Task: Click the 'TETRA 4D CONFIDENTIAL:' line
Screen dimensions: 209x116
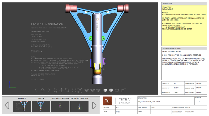Action: click(172, 52)
